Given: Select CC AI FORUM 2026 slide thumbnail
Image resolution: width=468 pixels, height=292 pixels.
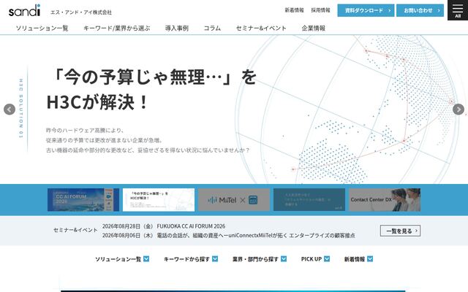Looking at the screenshot, I should [x=83, y=199].
